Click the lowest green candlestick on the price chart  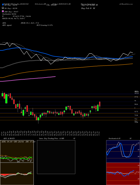[x=38, y=119]
